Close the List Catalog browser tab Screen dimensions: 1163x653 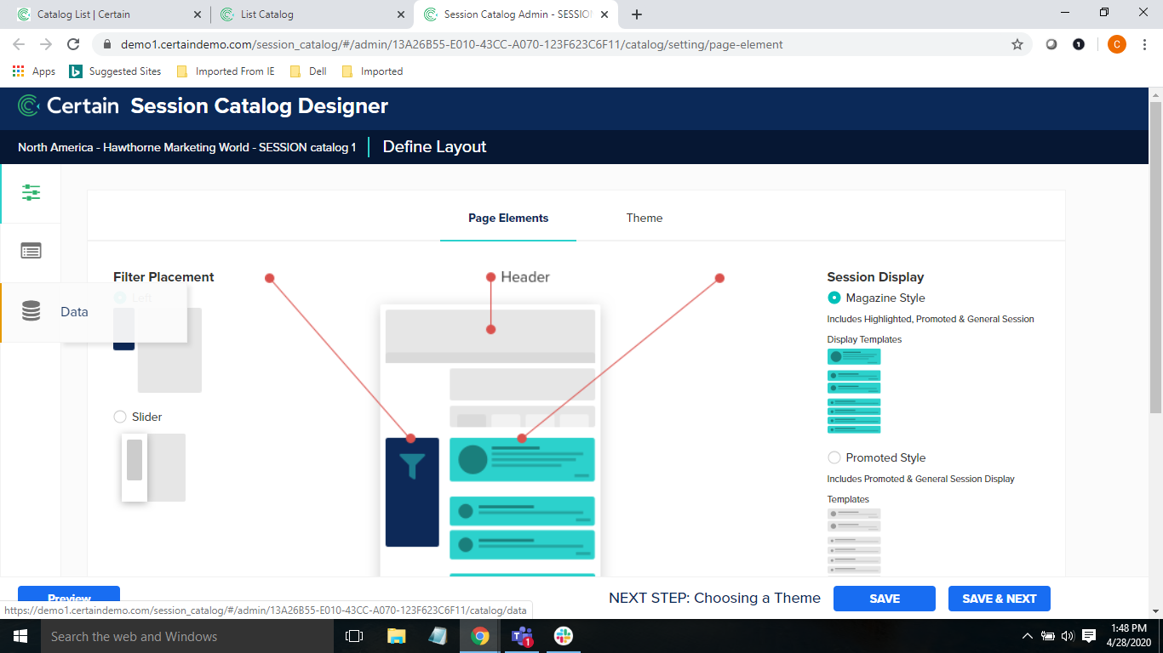(x=401, y=14)
